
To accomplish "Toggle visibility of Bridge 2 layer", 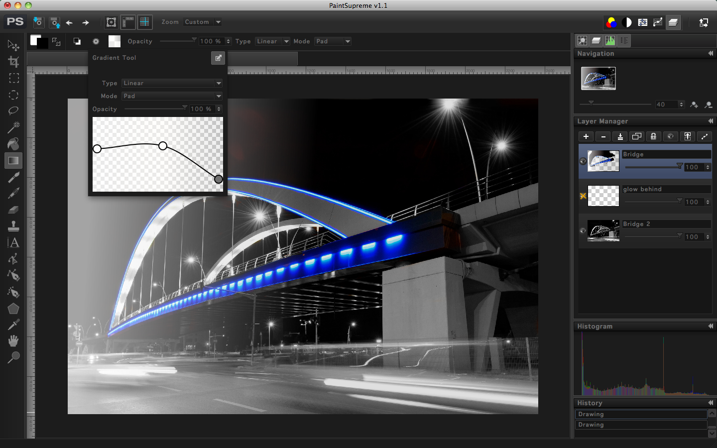I will [x=583, y=231].
